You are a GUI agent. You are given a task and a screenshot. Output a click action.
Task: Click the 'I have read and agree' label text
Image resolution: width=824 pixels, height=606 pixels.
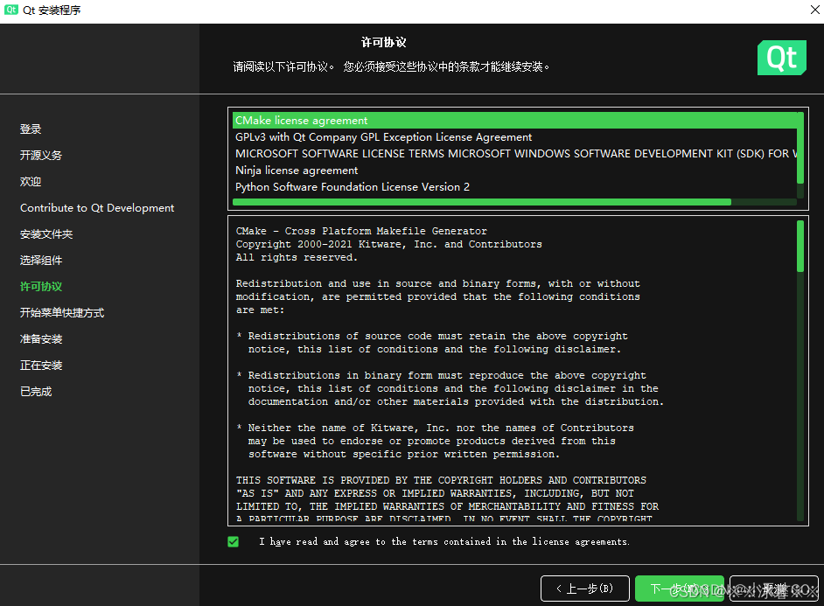(444, 541)
